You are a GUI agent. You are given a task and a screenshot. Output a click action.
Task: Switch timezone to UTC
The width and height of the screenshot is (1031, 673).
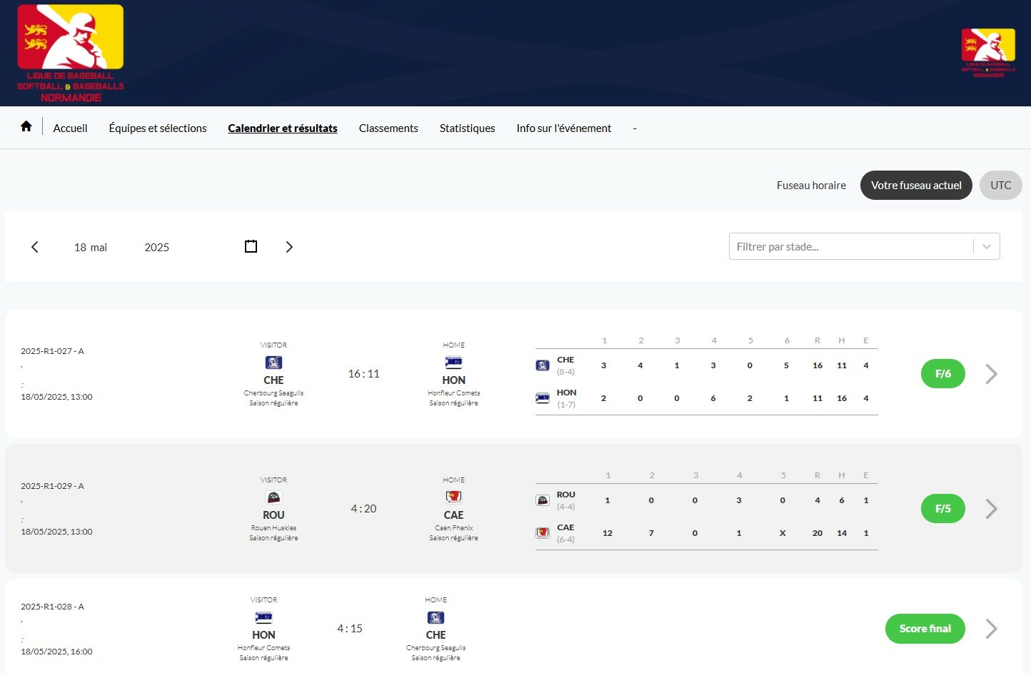coord(1000,186)
